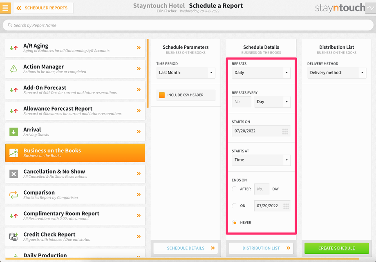Click the activity pulse icon near the logo
Viewport: 376px width, 262px height.
click(x=371, y=8)
